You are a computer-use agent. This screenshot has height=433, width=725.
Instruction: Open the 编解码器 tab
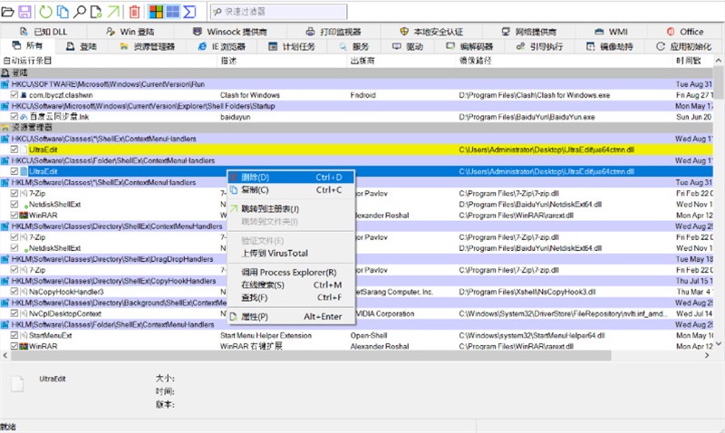(469, 46)
